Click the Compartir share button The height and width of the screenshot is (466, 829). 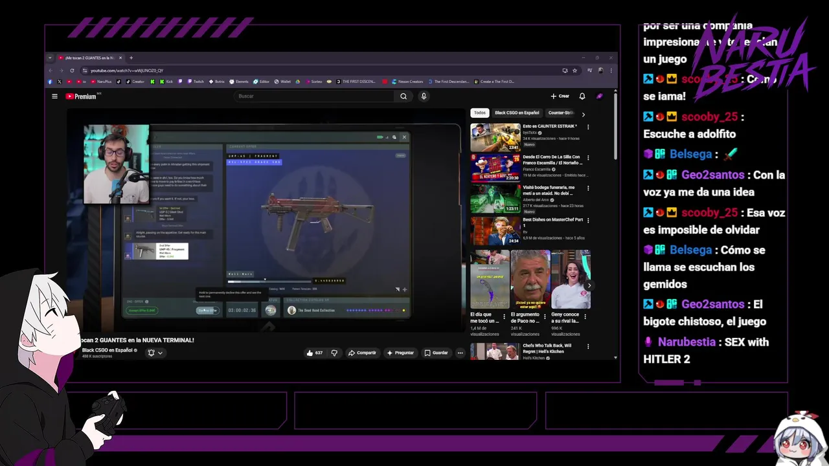(x=362, y=353)
